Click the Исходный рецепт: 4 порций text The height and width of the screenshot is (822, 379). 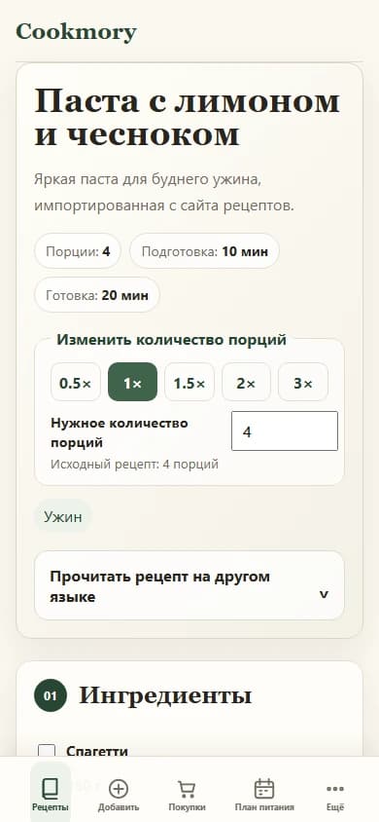(134, 465)
